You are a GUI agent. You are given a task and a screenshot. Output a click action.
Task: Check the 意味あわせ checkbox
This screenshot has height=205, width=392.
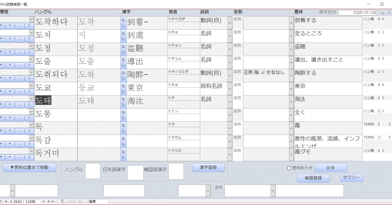coord(289,168)
